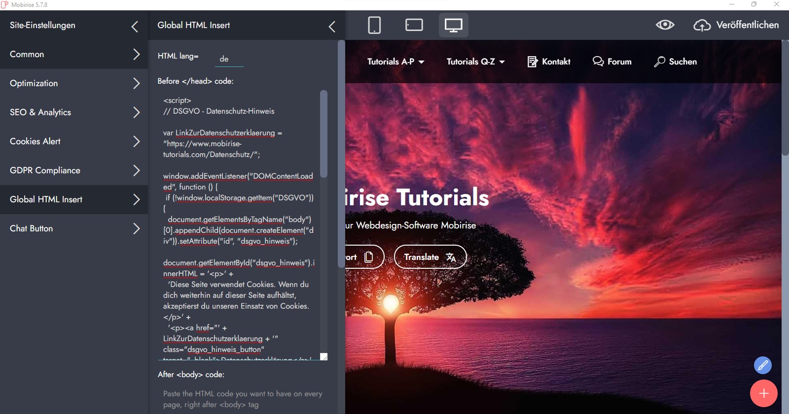Open the Tutorials Q-Z dropdown menu
789x414 pixels.
point(475,62)
